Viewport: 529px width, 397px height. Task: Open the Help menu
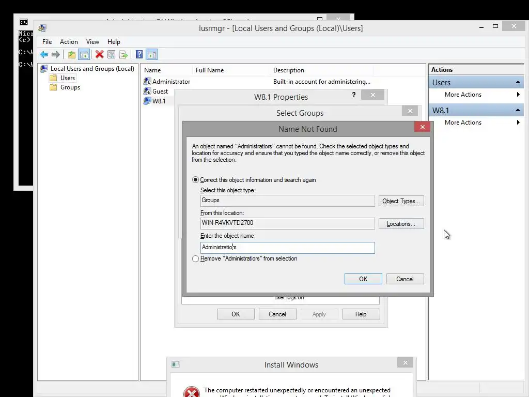(114, 42)
